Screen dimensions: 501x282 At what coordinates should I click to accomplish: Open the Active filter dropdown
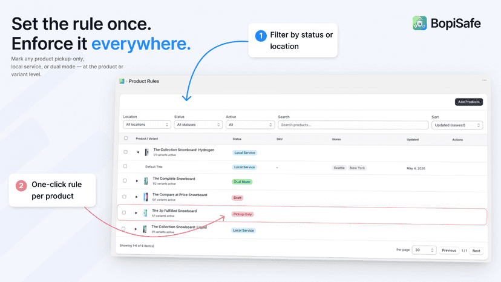(250, 125)
